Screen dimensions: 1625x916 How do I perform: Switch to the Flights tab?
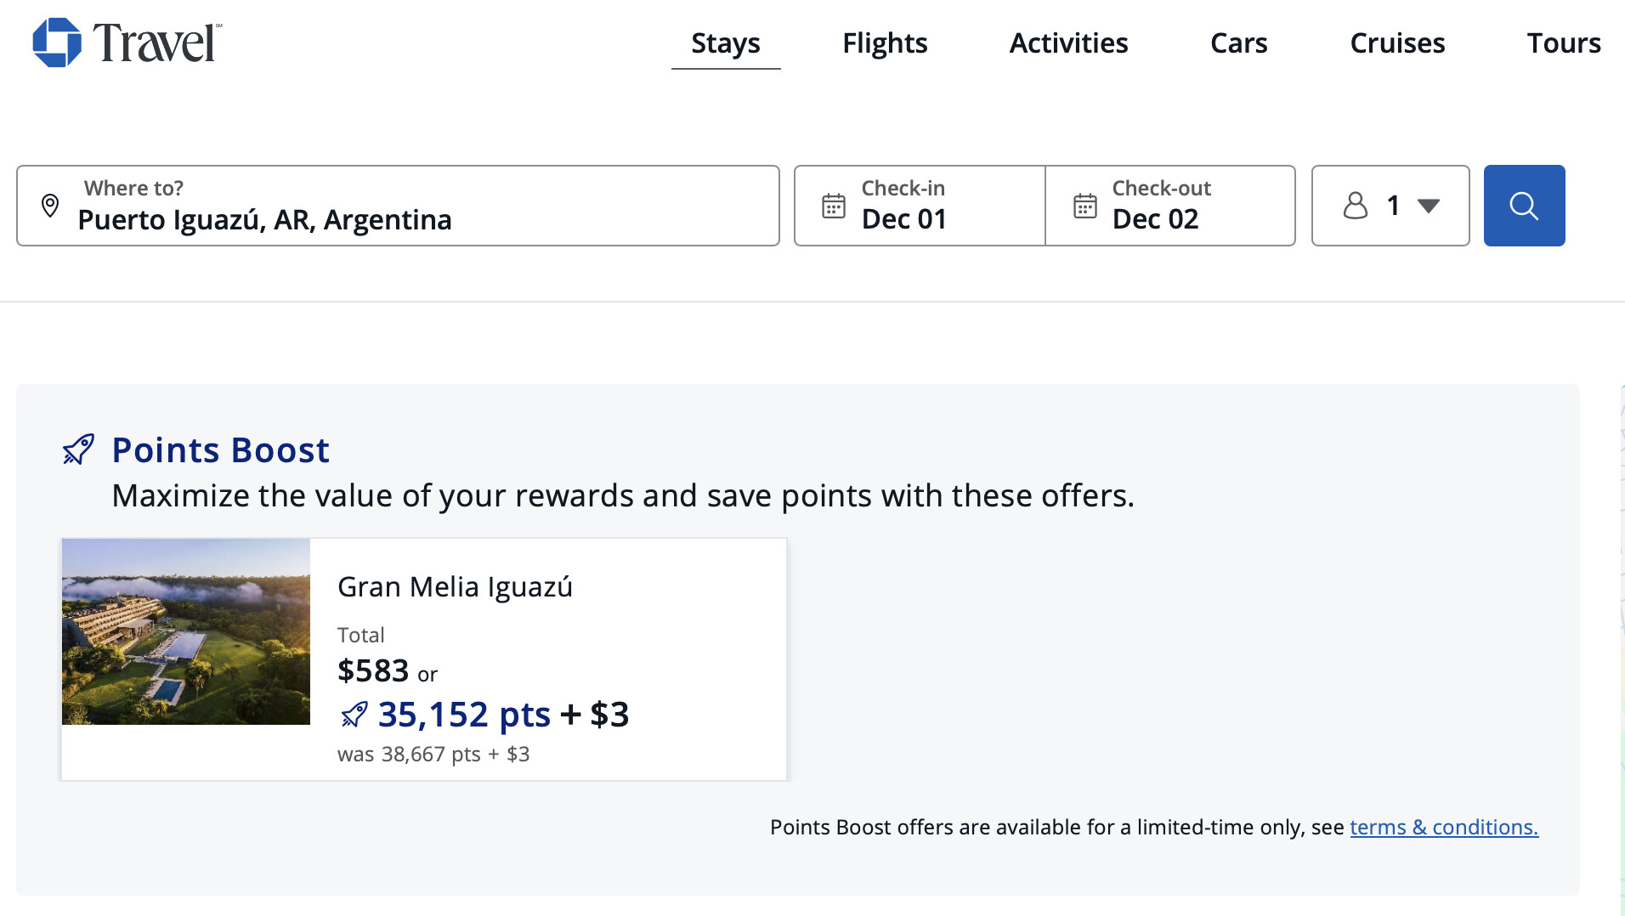[885, 43]
